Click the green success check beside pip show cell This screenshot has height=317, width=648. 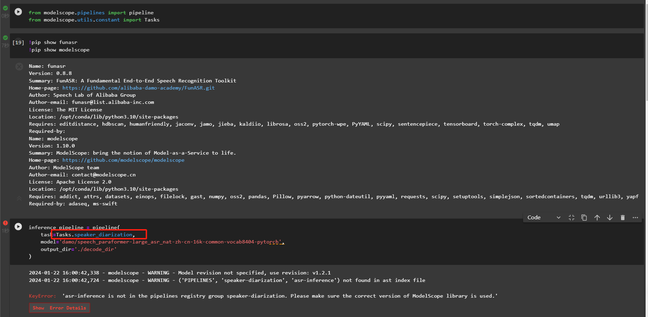click(5, 38)
